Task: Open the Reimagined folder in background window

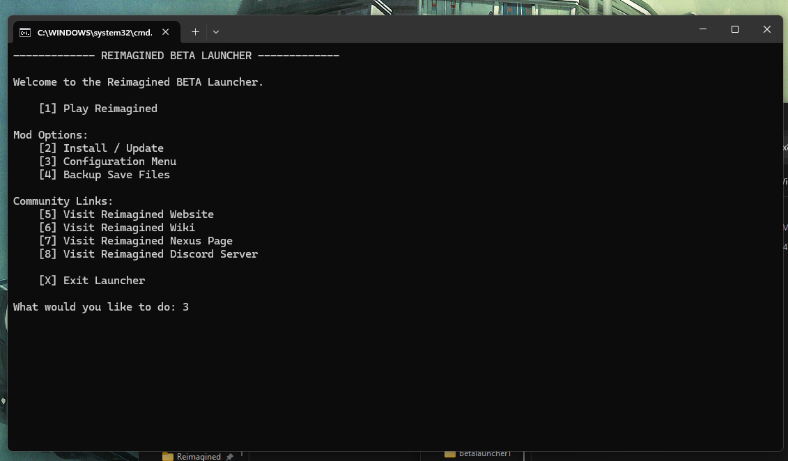Action: tap(192, 456)
